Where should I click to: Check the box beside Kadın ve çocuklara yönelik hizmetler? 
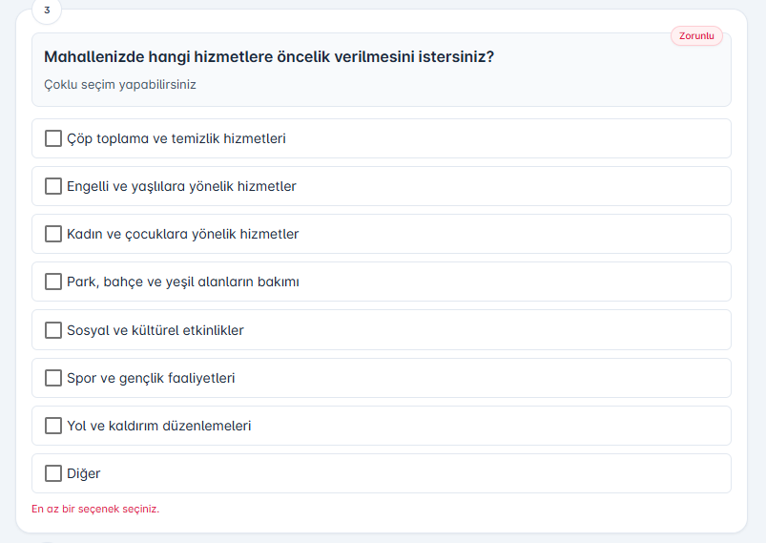tap(53, 234)
